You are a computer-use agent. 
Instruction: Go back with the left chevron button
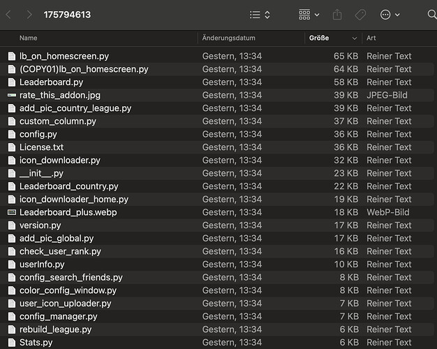[8, 15]
